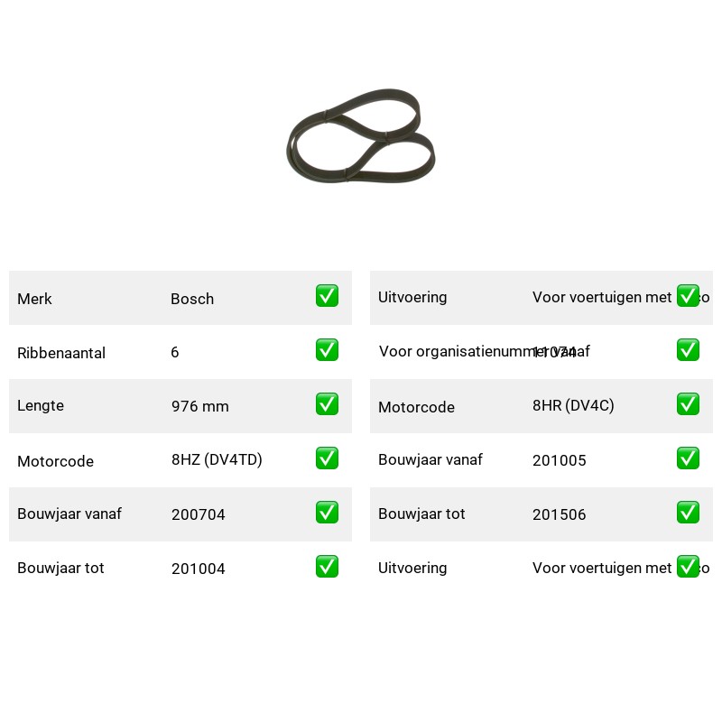
Task: Click the checkmark beside Bouwjaar tot 201004
Action: (x=327, y=567)
